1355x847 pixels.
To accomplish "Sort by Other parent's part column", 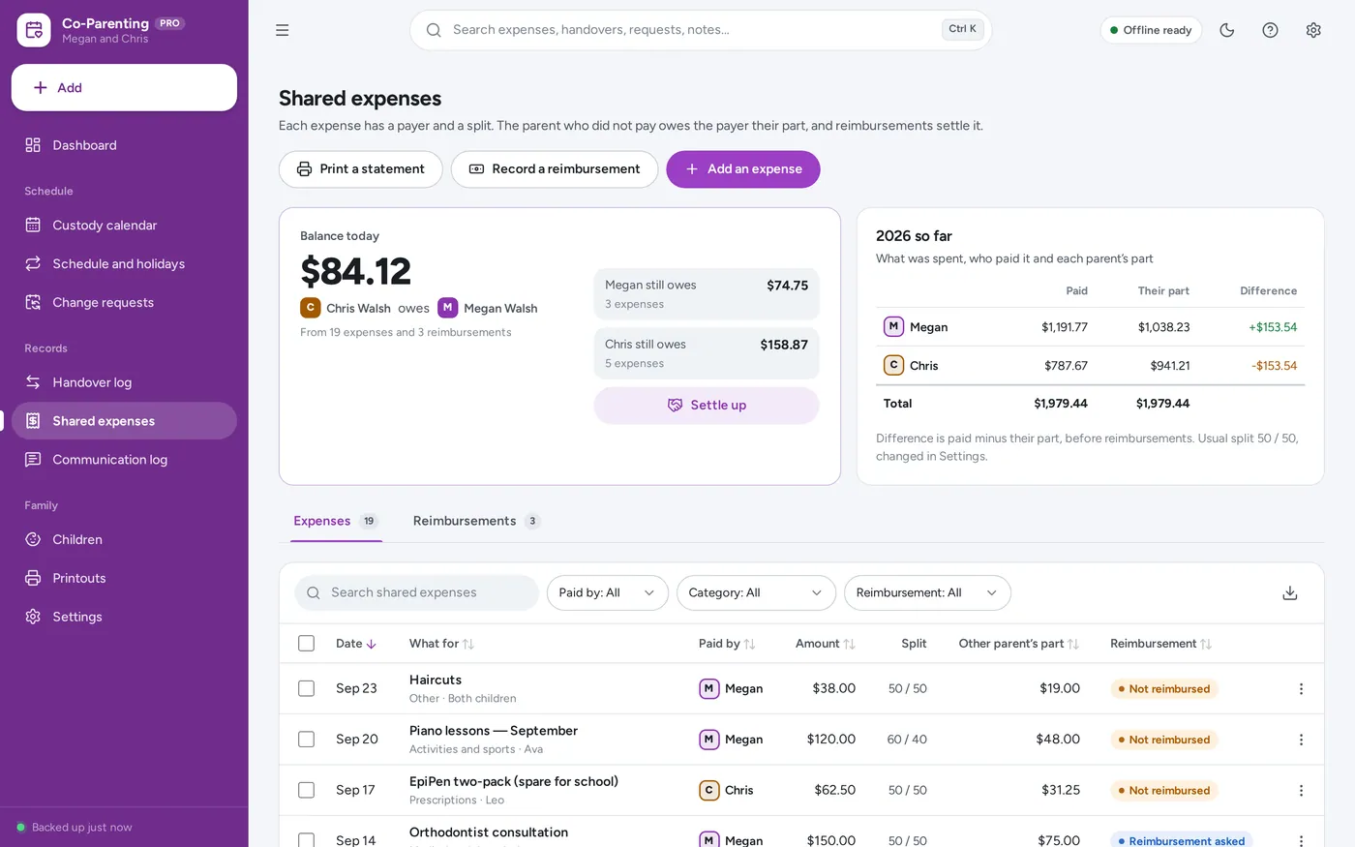I will coord(1018,644).
